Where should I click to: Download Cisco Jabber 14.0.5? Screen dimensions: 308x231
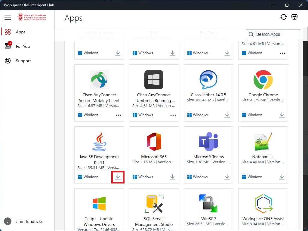[227, 115]
